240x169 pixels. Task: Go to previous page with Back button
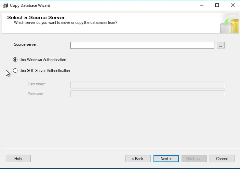pyautogui.click(x=138, y=159)
